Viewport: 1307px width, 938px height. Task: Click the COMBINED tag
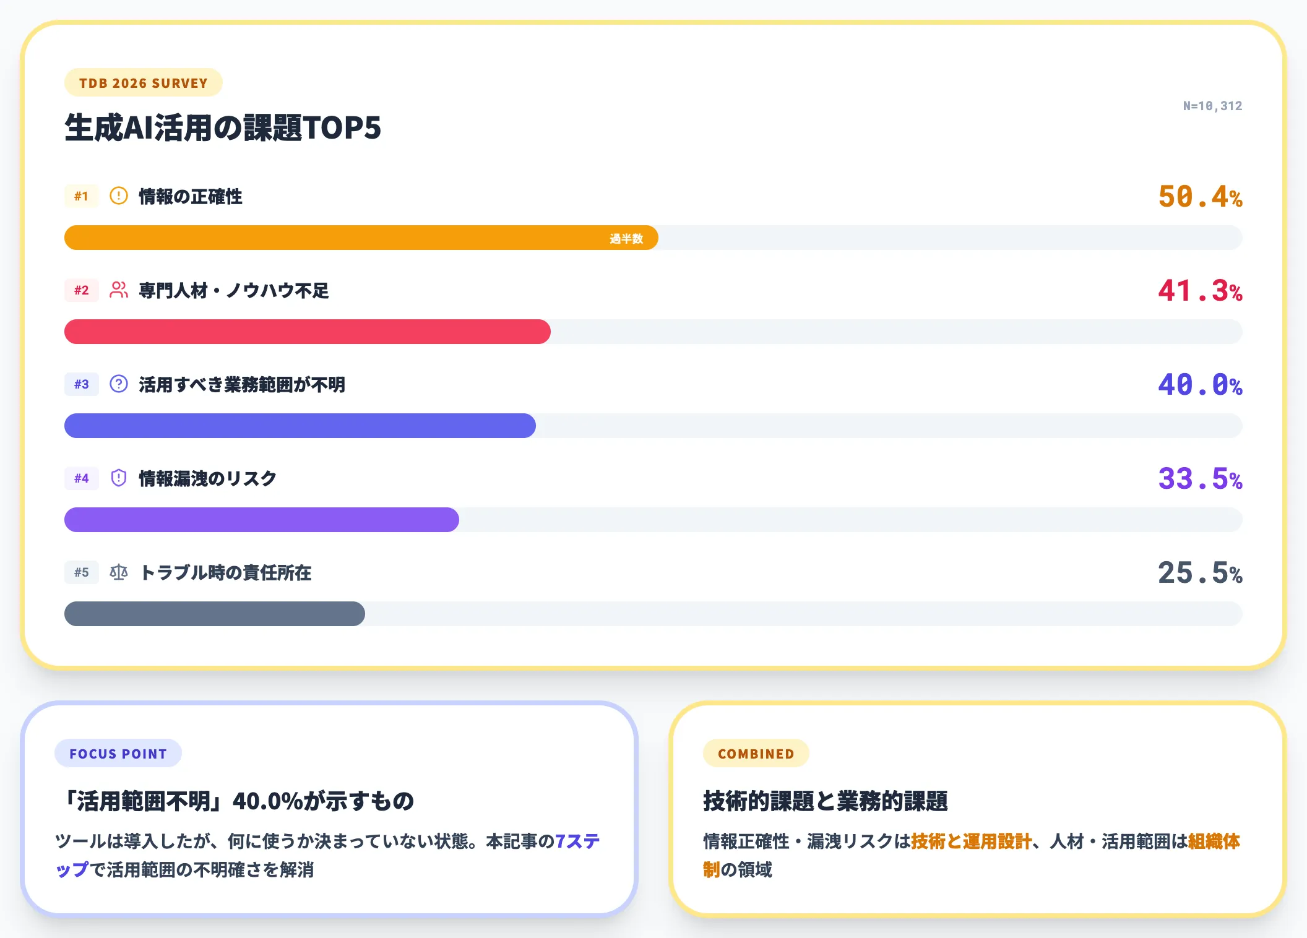pos(756,754)
